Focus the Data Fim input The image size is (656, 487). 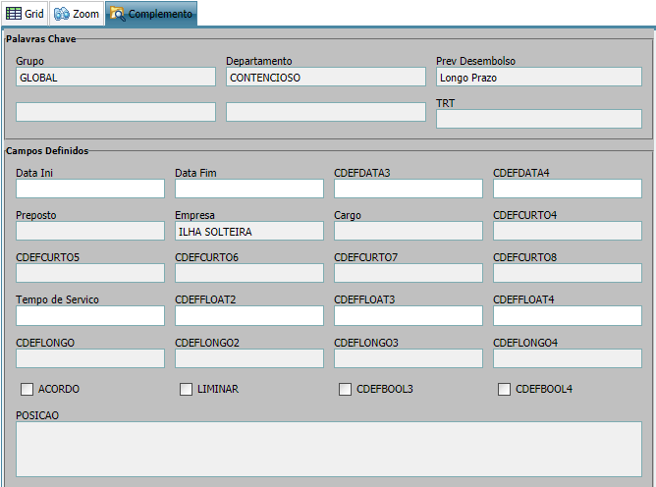[249, 189]
